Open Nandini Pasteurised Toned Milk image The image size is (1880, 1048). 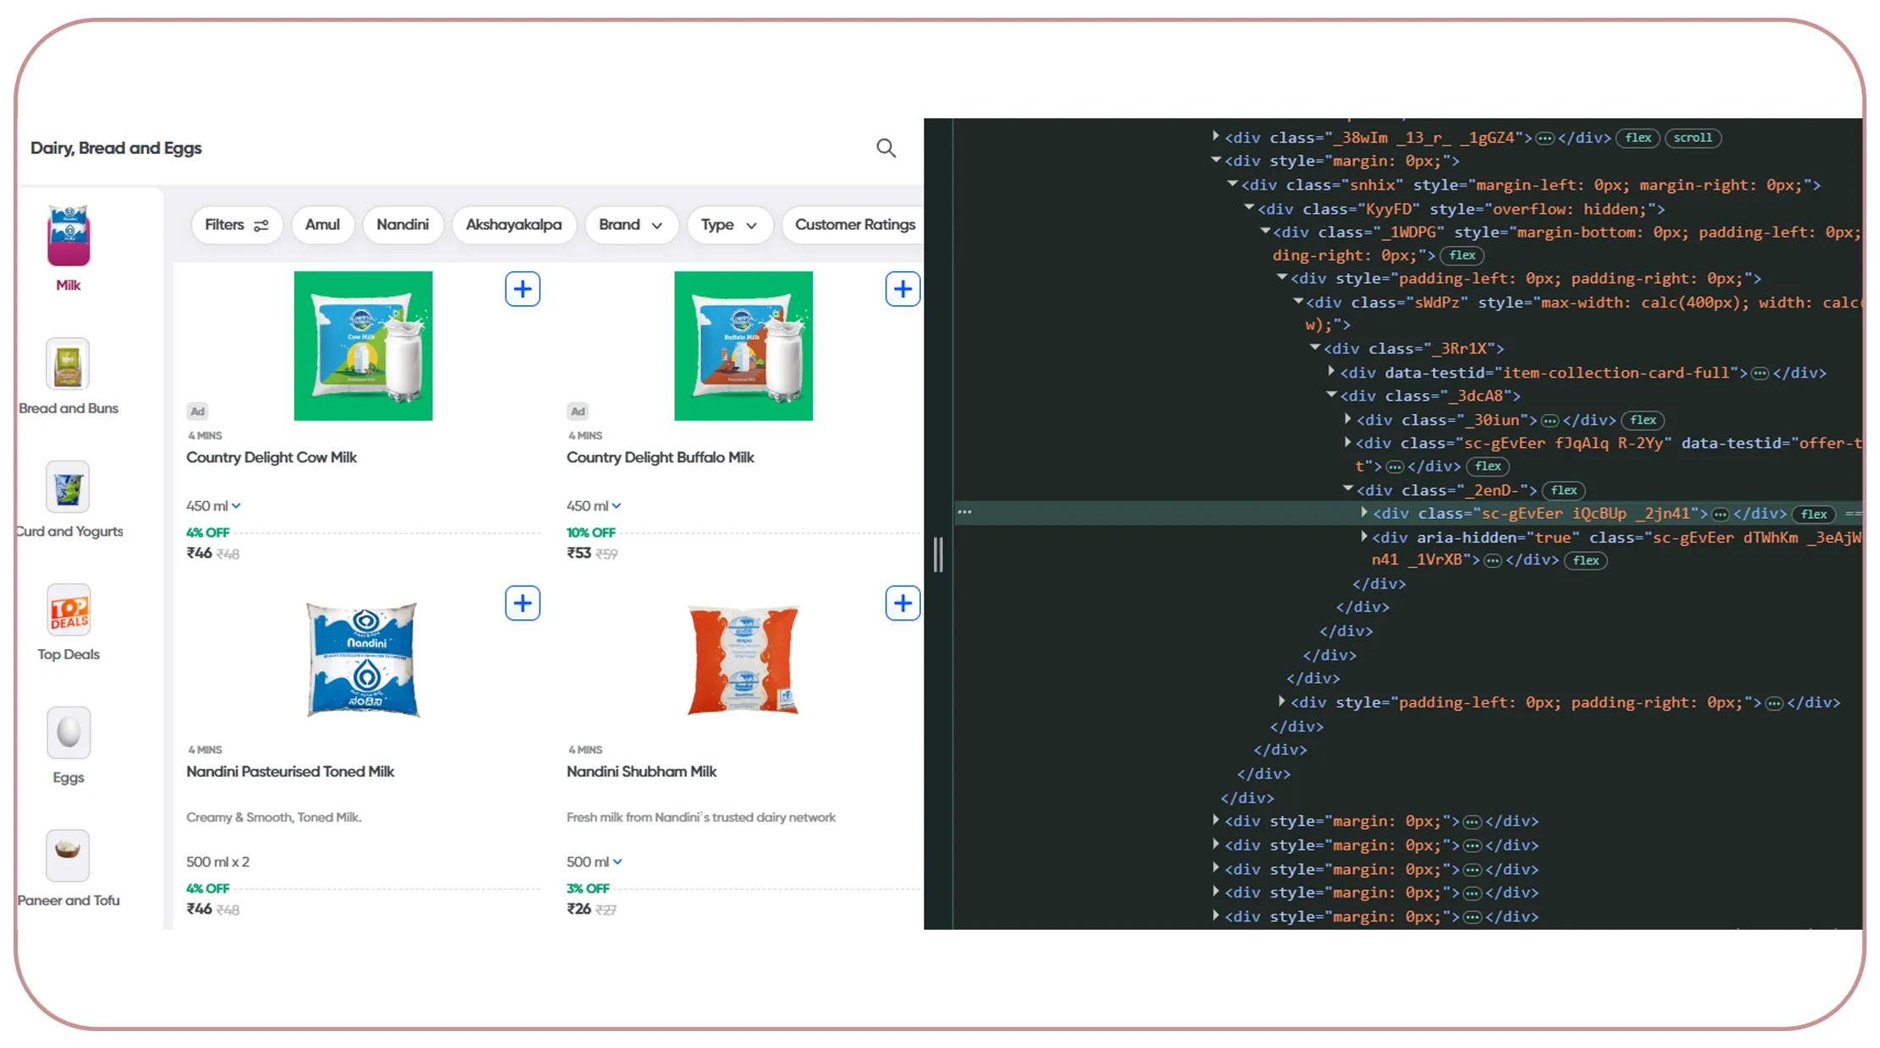pyautogui.click(x=363, y=660)
